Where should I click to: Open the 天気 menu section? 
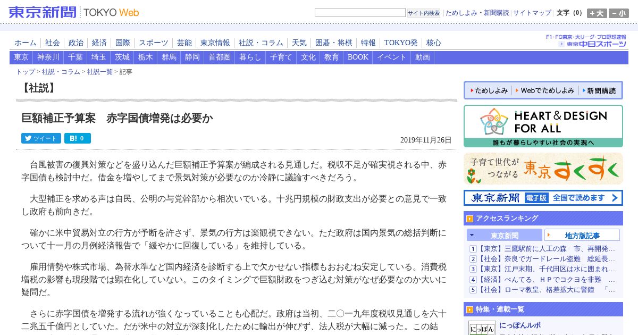[299, 43]
